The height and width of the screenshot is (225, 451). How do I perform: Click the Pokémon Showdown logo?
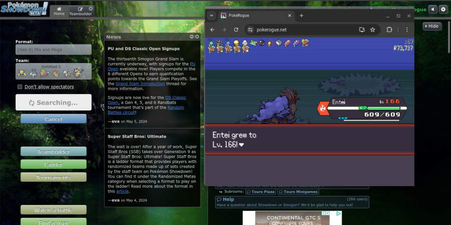point(25,8)
